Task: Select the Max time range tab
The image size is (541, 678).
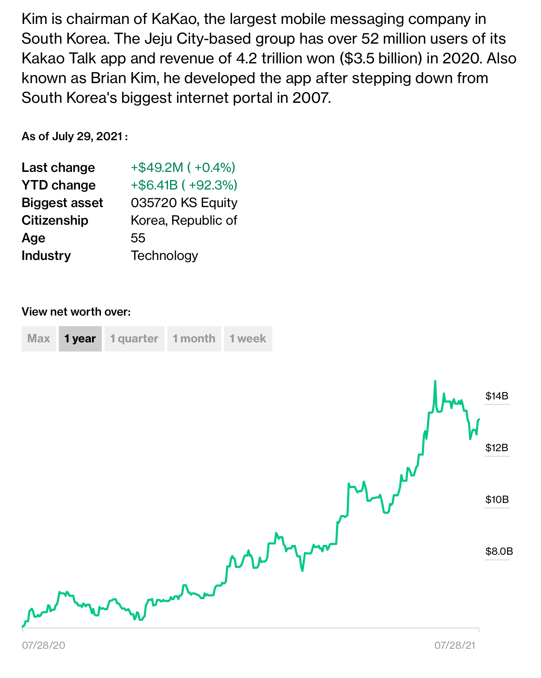Action: point(38,338)
